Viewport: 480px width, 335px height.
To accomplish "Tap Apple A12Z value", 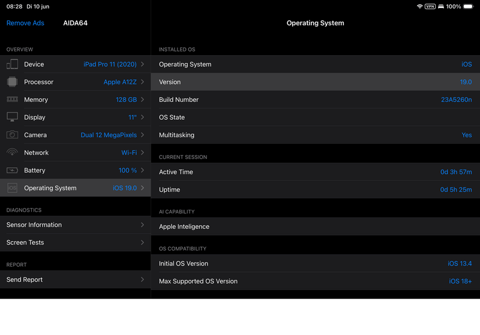I will tap(120, 82).
